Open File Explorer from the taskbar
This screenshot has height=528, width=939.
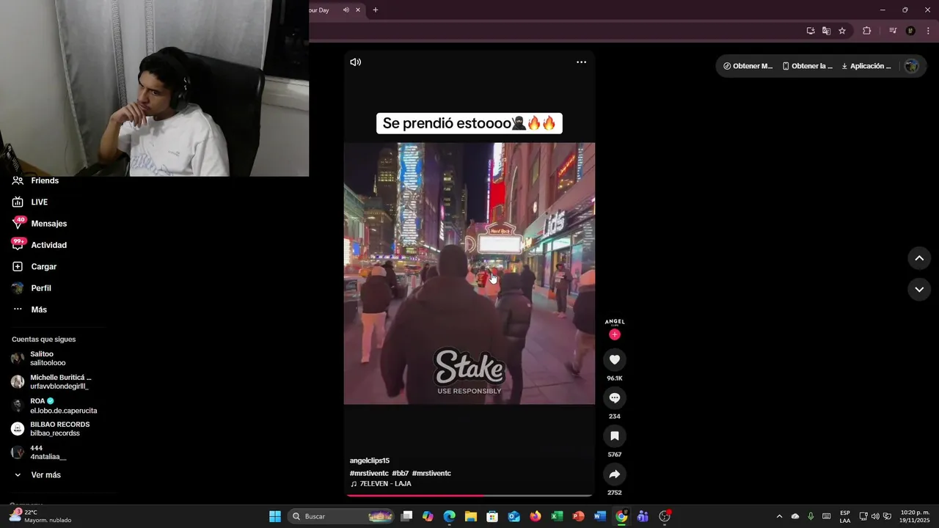471,516
